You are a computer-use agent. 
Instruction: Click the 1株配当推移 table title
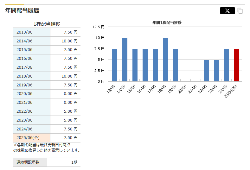pyautogui.click(x=47, y=24)
